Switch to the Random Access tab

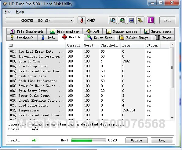pos(122,32)
